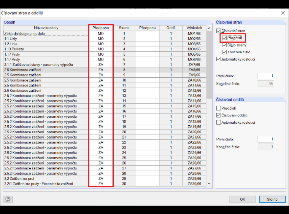Select row 2.1.1 Zatěžovací stavy - parametry výpočtu
The width and height of the screenshot is (289, 214).
(46, 65)
